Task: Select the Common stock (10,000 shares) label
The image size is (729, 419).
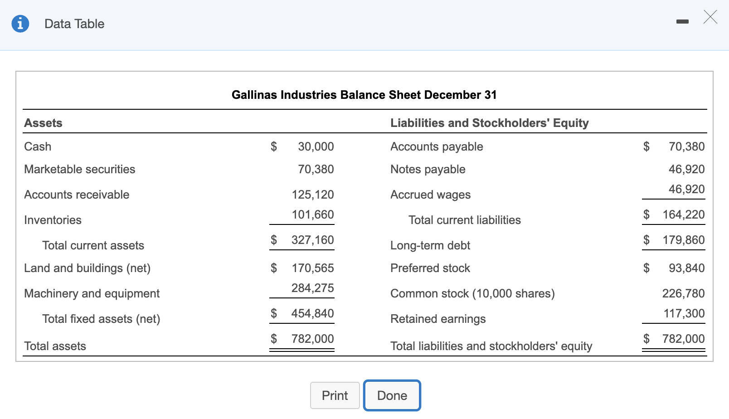Action: coord(472,293)
